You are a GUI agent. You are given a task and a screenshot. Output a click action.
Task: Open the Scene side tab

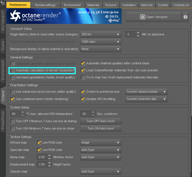(x=3, y=46)
